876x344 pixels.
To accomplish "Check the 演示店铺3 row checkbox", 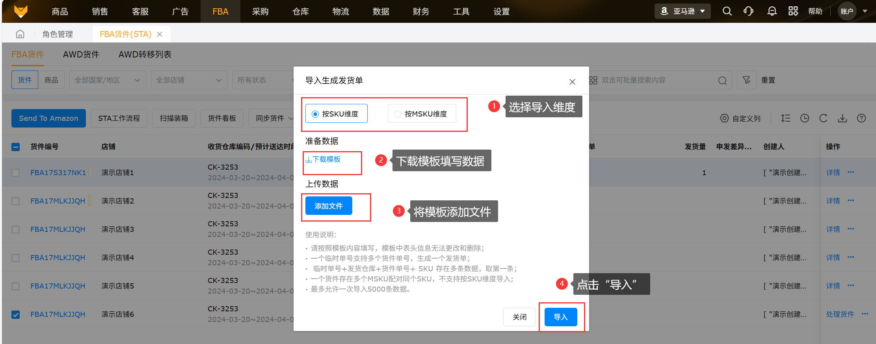I will point(16,229).
